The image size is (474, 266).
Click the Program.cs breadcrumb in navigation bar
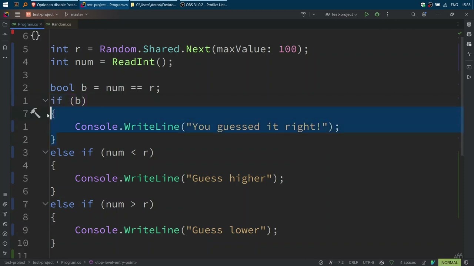point(71,262)
